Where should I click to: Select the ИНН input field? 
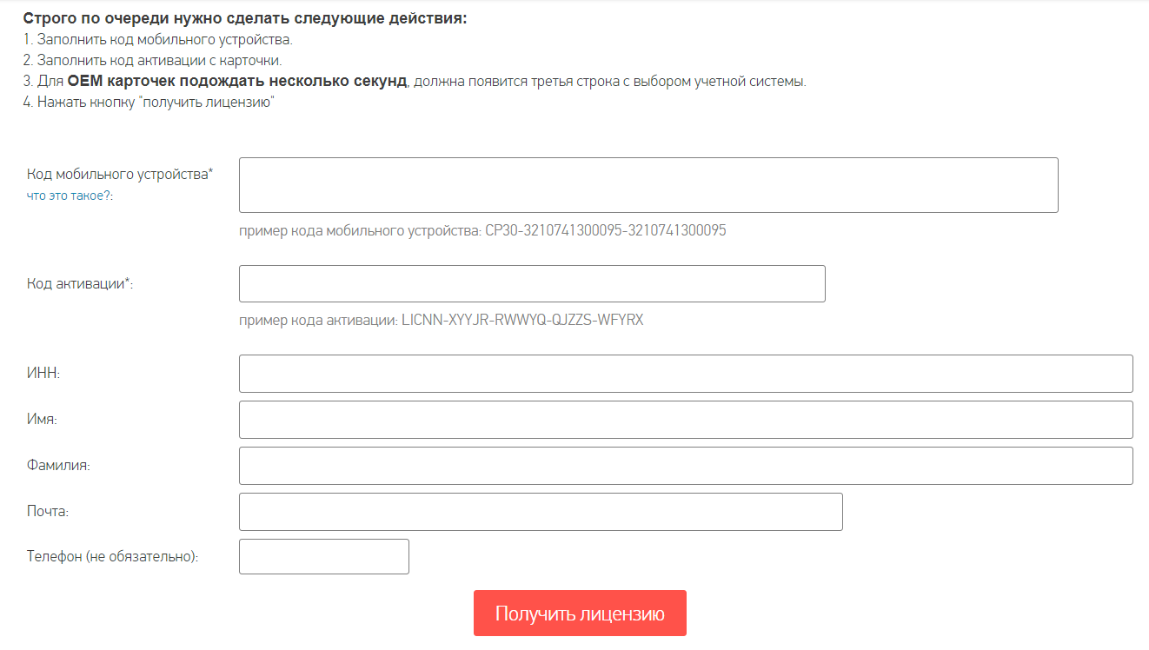[686, 374]
